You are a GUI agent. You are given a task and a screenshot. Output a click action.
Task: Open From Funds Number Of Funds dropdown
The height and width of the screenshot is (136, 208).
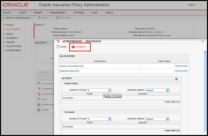point(109,90)
